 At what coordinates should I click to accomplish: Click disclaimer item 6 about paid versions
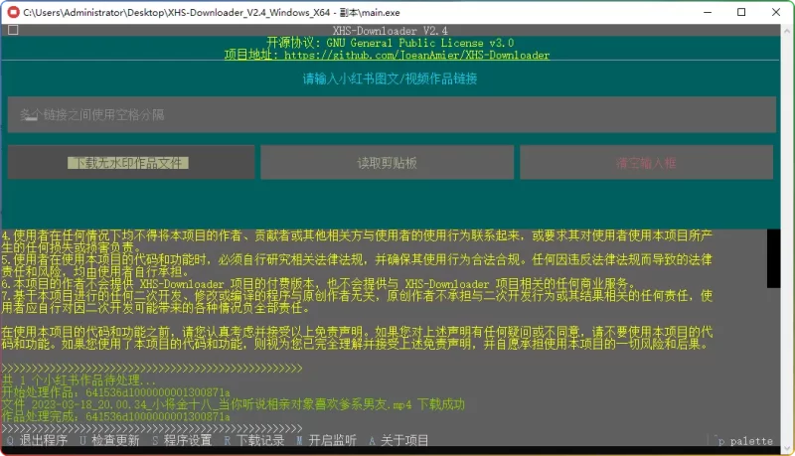click(x=318, y=284)
